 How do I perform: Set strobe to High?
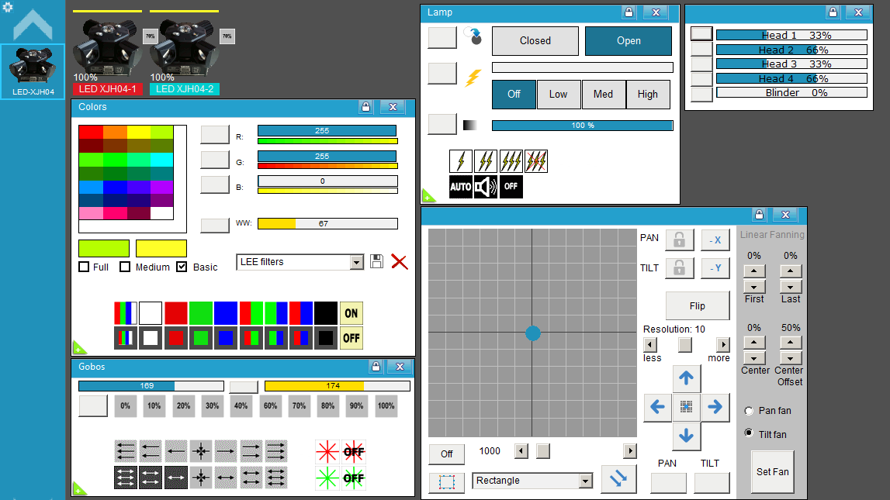(x=648, y=94)
